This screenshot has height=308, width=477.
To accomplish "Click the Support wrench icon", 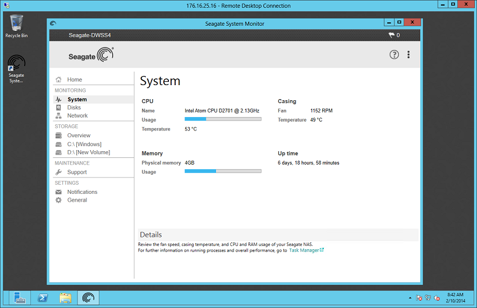I will pos(58,172).
